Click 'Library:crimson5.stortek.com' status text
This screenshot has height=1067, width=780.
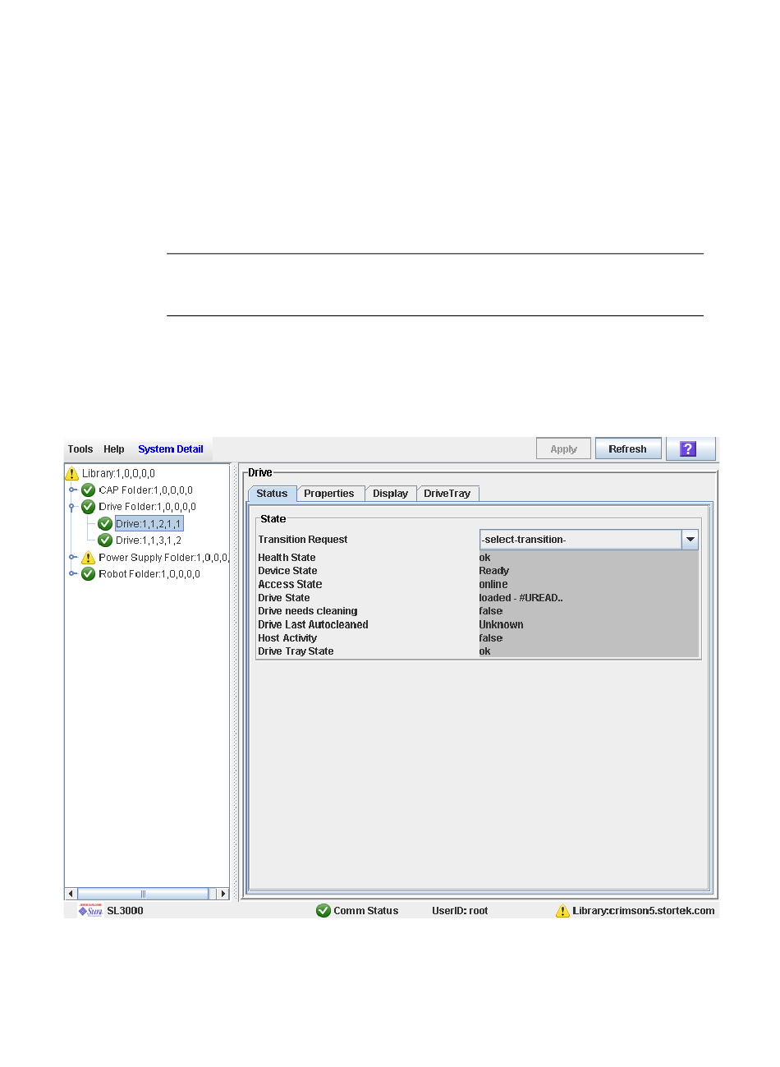click(644, 911)
